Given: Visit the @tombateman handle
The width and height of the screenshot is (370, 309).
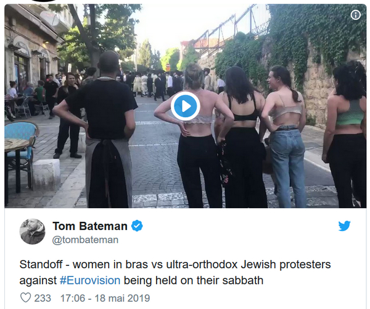Looking at the screenshot, I should (85, 240).
